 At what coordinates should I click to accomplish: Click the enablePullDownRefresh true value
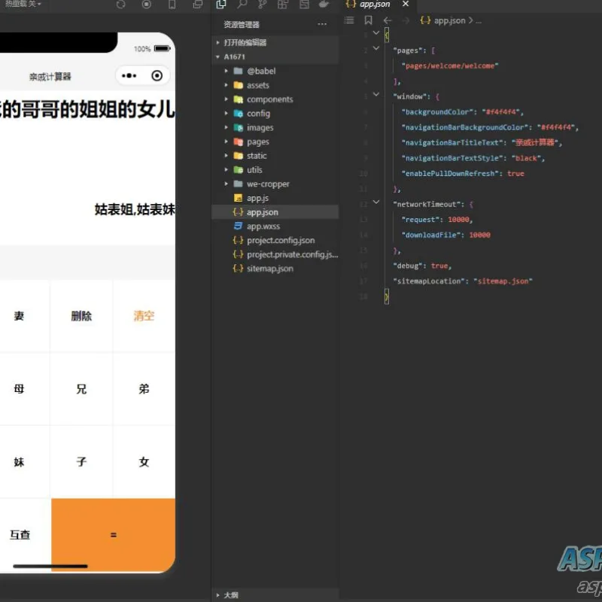pos(515,174)
